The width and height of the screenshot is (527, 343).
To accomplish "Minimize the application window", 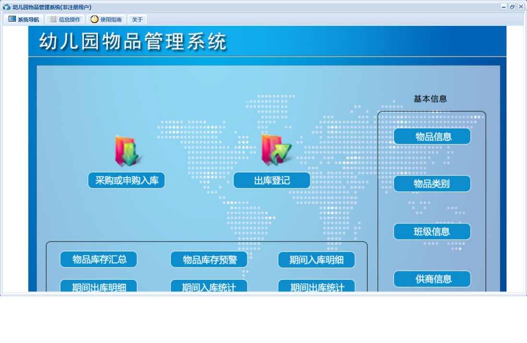I will (x=503, y=7).
